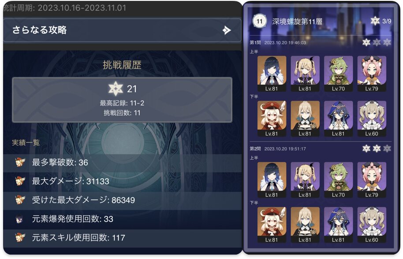403x259 pixels.
Task: Select blonde twin-tail Lv.81 portrait in chamber 2
Action: (x=305, y=180)
